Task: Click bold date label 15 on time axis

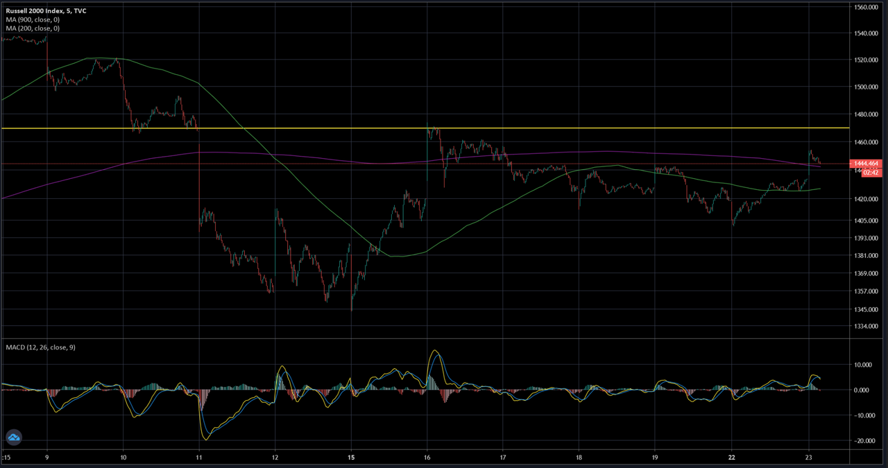Action: point(351,458)
